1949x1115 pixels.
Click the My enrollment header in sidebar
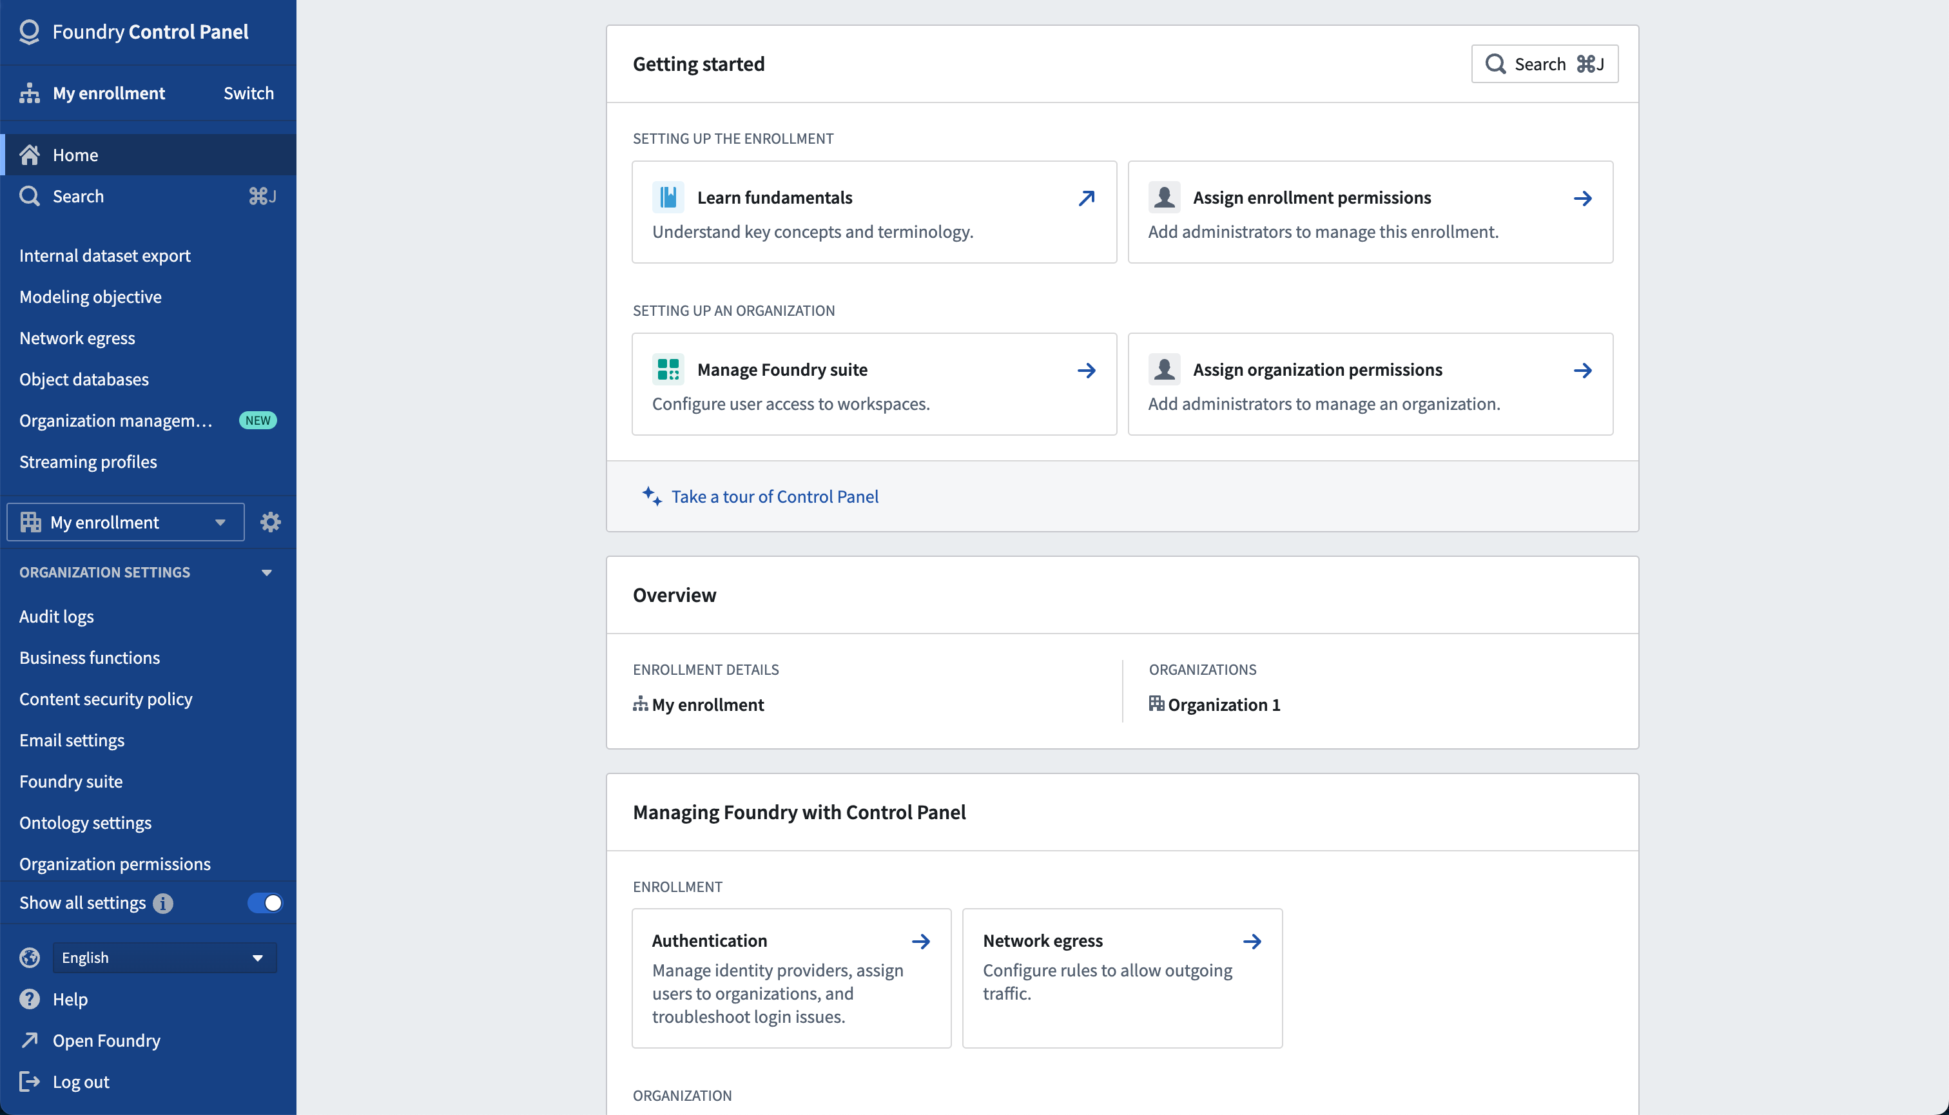(109, 93)
